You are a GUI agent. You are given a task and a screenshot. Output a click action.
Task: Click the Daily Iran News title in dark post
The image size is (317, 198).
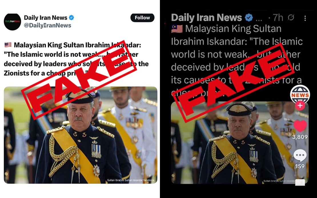pyautogui.click(x=206, y=18)
